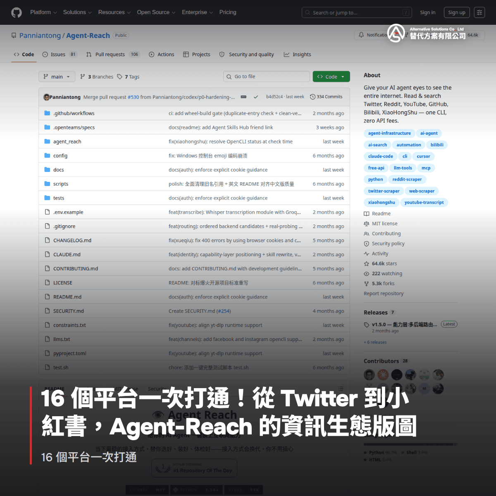The image size is (496, 496).
Task: Open the CLAUDE.md file
Action: [67, 255]
